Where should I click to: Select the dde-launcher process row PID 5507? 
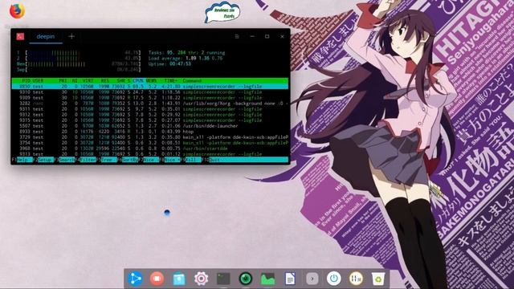coord(150,126)
